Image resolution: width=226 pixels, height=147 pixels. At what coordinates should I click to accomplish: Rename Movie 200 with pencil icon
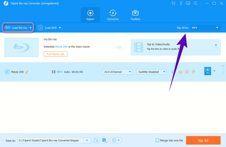tap(27, 72)
